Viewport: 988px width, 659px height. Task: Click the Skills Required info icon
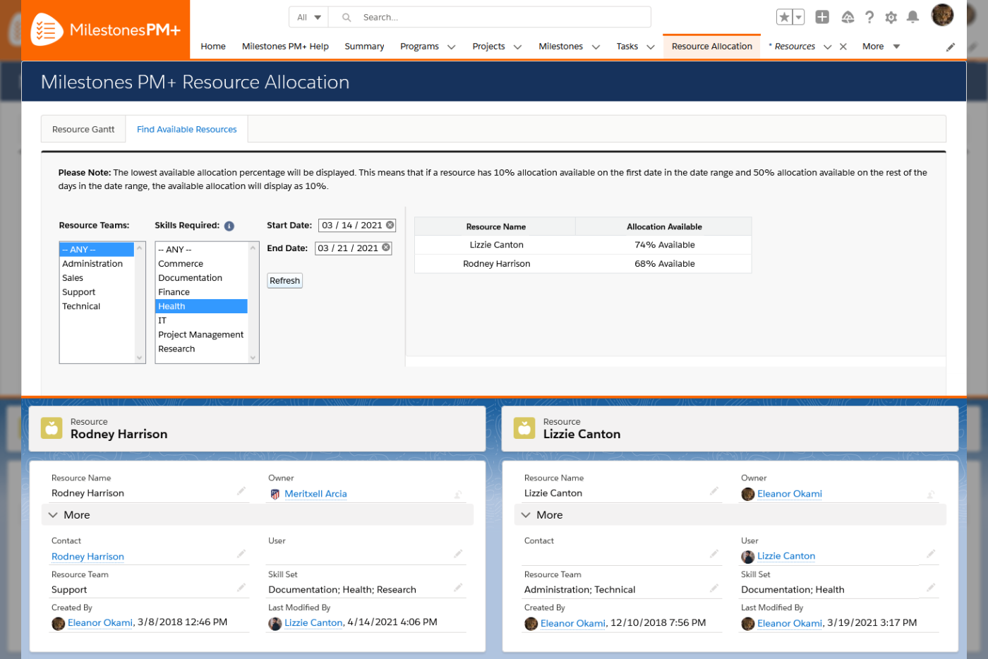click(x=229, y=225)
